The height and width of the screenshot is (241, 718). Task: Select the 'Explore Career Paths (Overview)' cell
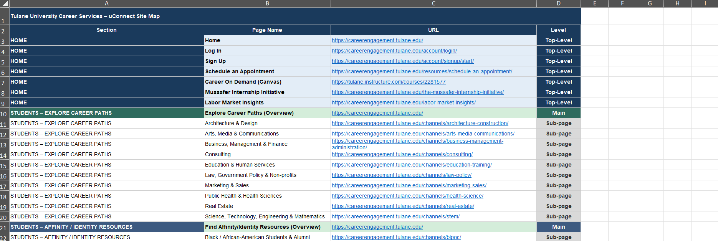(267, 113)
